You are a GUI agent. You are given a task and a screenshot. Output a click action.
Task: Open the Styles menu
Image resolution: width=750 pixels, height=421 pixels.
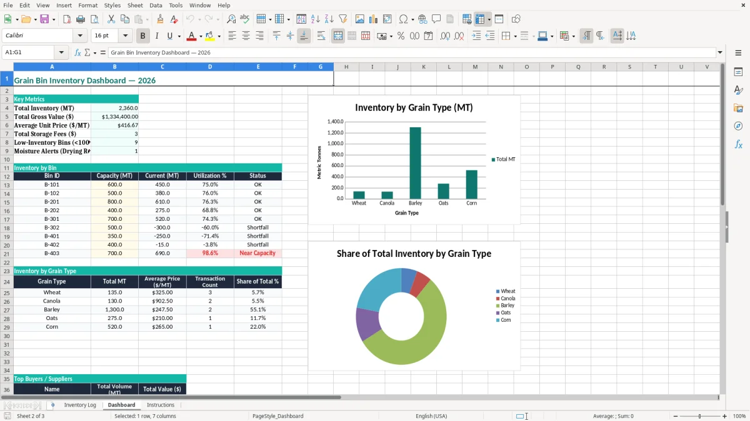click(x=112, y=5)
